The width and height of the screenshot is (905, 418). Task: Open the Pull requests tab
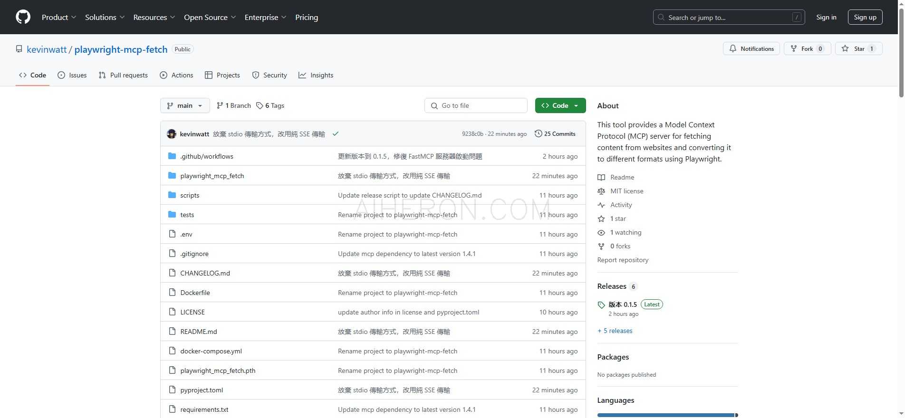pyautogui.click(x=123, y=75)
